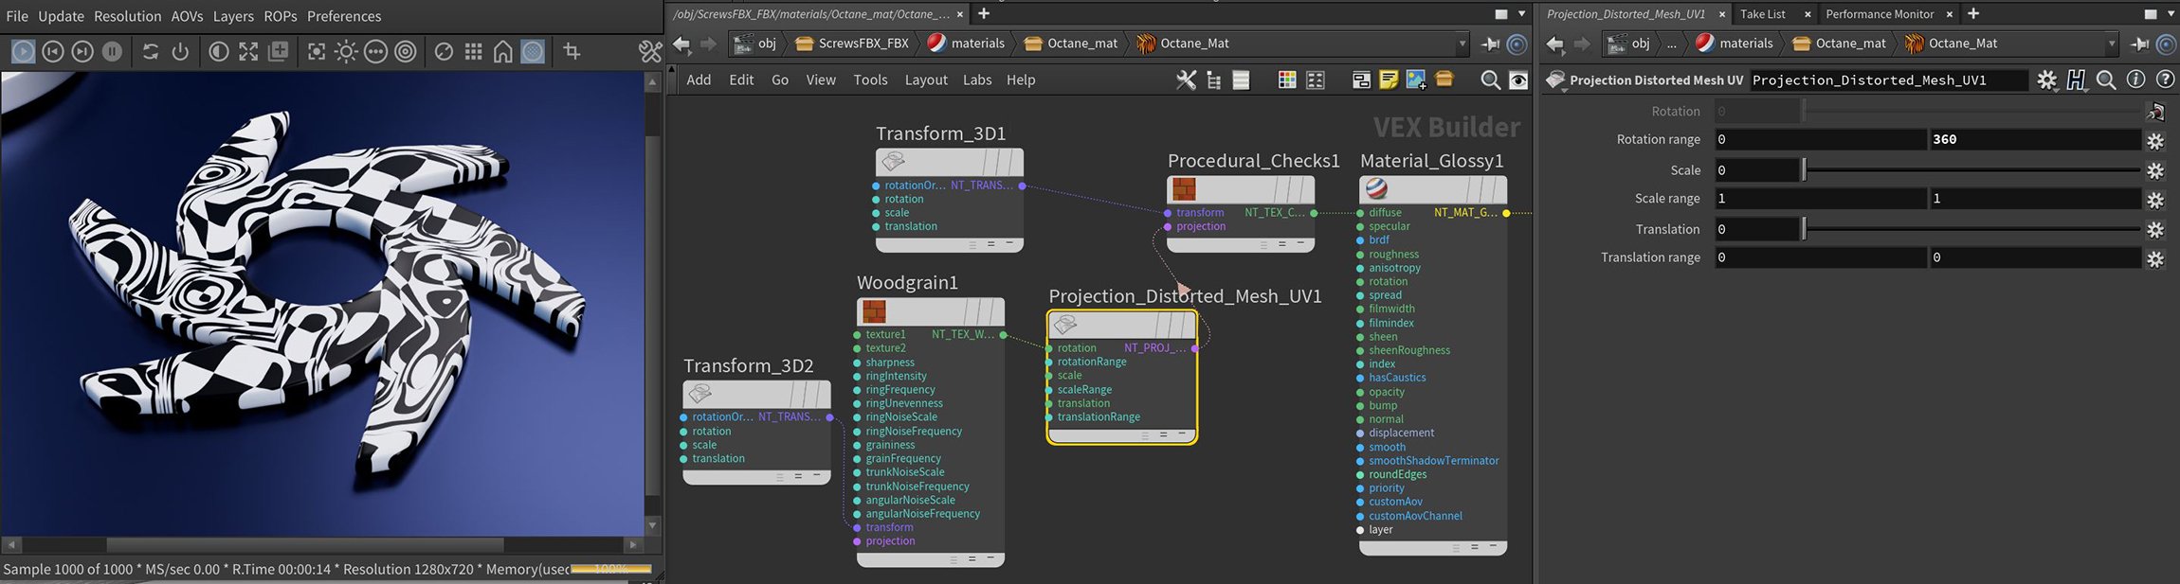This screenshot has height=584, width=2180.
Task: Toggle pin on network editor pane
Action: [x=1490, y=44]
